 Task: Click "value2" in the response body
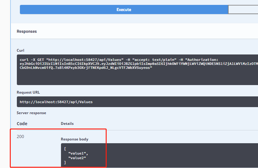(78, 158)
